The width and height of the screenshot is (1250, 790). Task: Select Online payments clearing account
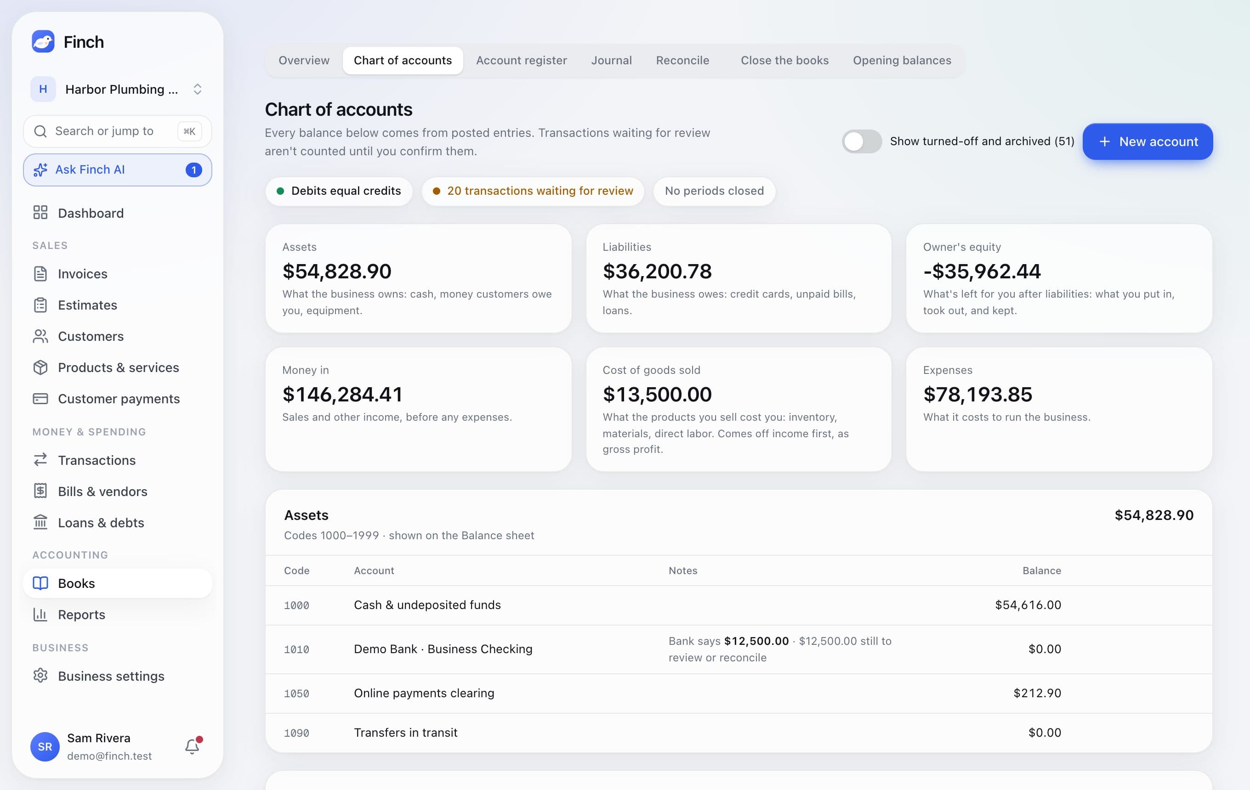coord(738,693)
